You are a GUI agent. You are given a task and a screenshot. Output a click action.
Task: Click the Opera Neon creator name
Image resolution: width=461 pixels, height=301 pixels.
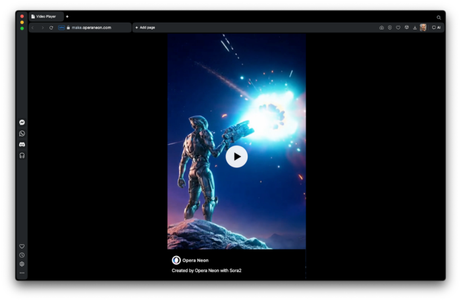(195, 260)
